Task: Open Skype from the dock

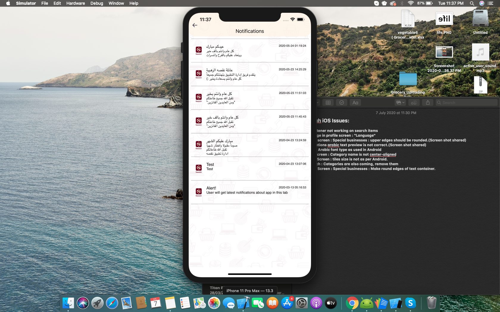Action: 410,303
